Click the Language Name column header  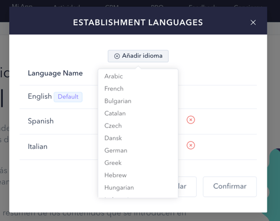click(x=55, y=73)
